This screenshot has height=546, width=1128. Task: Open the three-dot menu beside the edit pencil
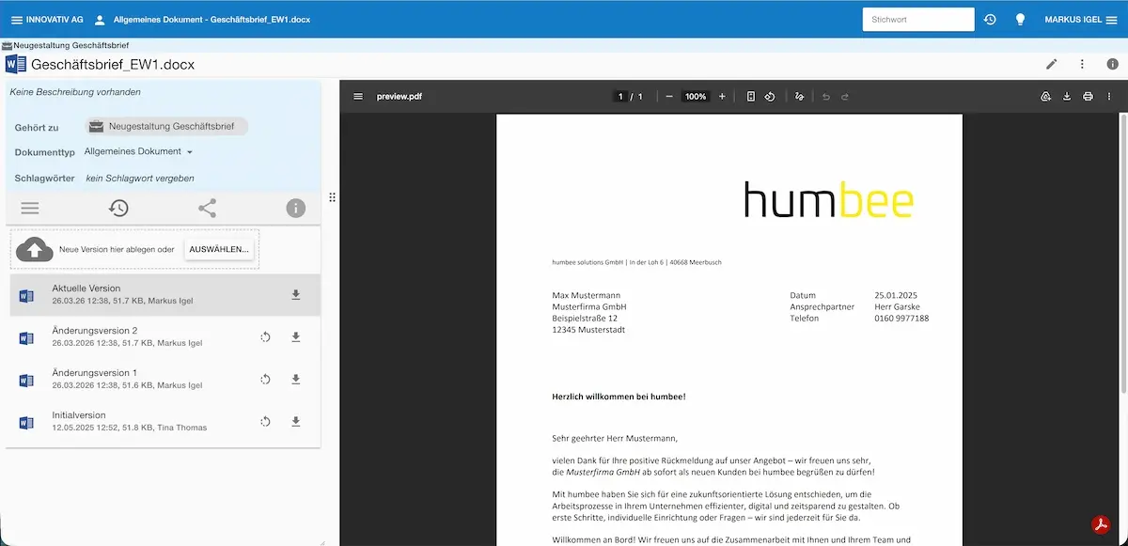click(x=1083, y=66)
